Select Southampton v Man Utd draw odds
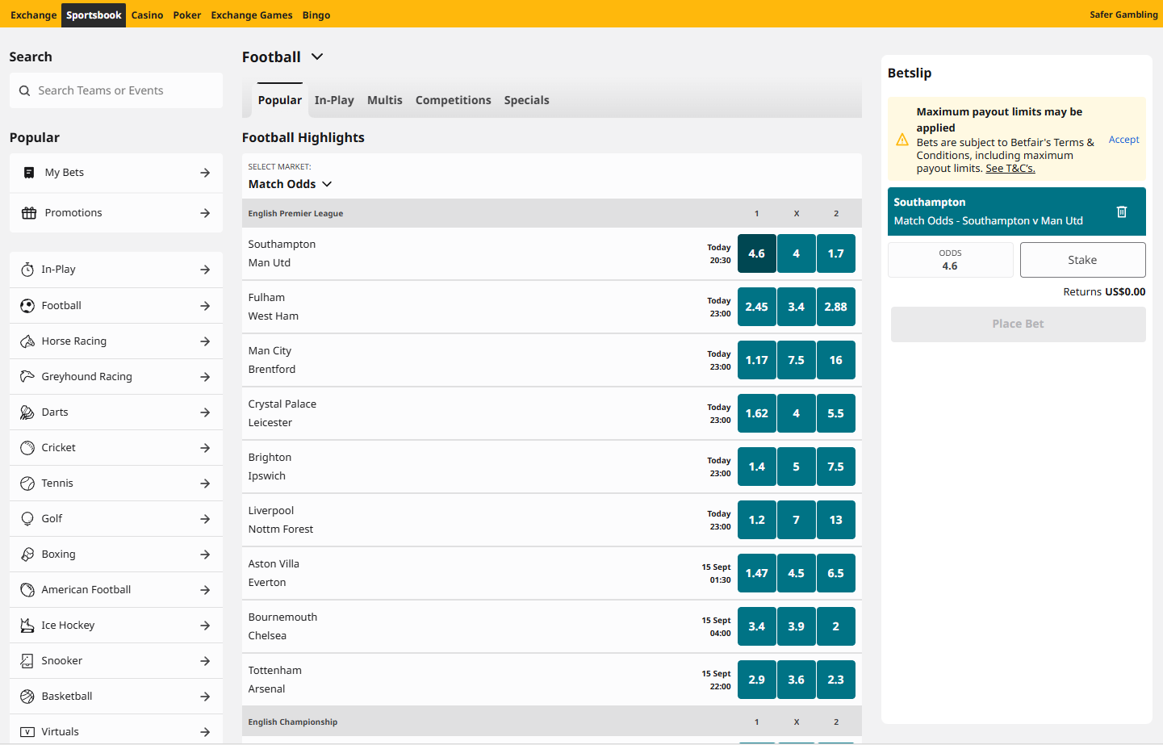The width and height of the screenshot is (1163, 745). (797, 253)
